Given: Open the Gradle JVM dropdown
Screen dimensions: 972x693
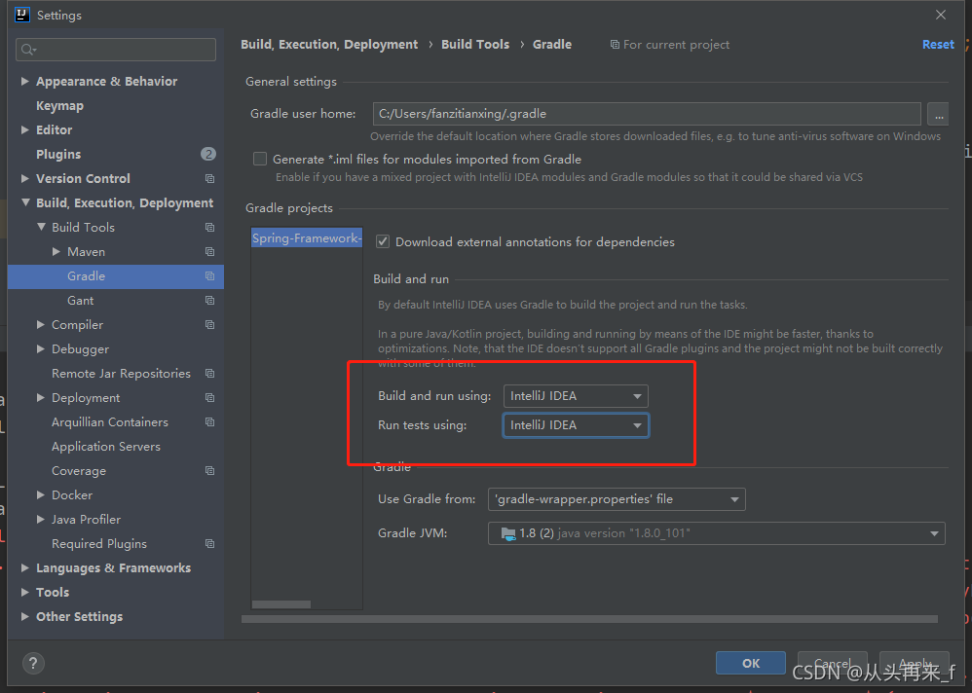Looking at the screenshot, I should point(716,533).
